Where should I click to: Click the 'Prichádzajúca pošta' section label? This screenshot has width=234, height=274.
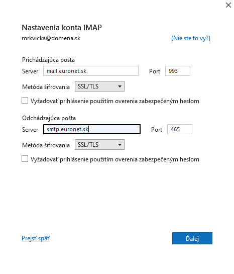point(49,60)
